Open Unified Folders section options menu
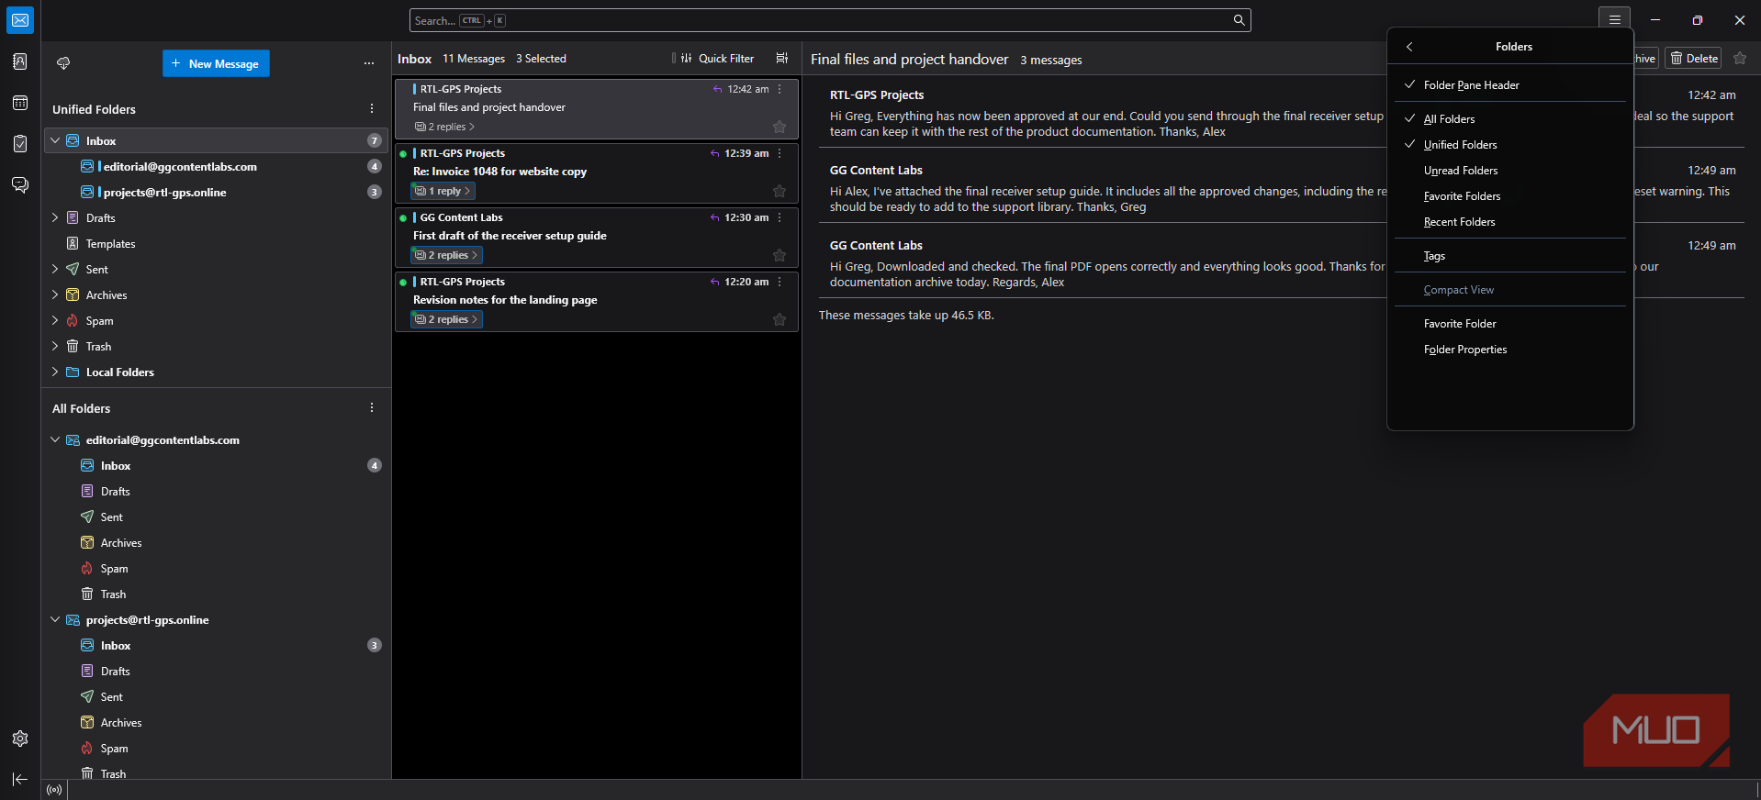 pos(372,109)
